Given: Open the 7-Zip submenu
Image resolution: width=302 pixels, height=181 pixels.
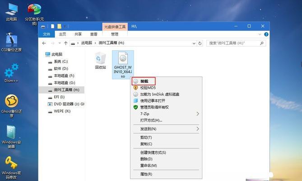Looking at the screenshot, I should 166,114.
